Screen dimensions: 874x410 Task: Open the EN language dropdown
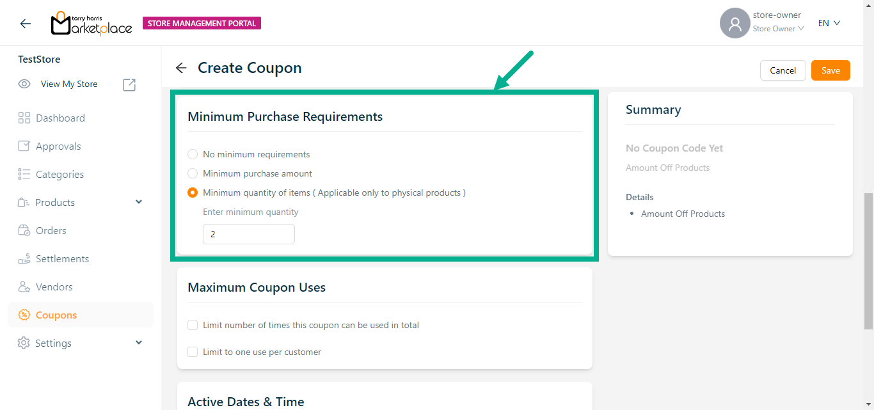point(829,23)
